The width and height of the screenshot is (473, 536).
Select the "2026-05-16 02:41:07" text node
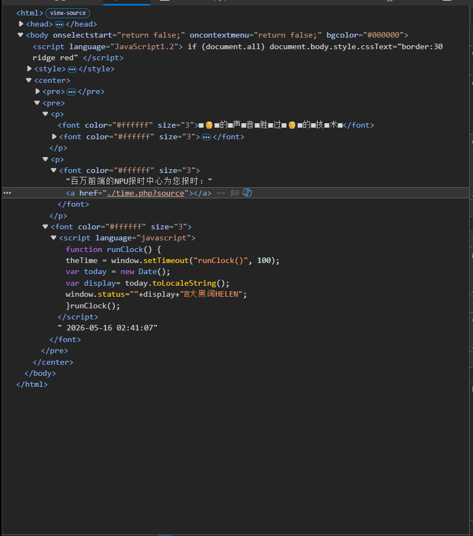[108, 328]
